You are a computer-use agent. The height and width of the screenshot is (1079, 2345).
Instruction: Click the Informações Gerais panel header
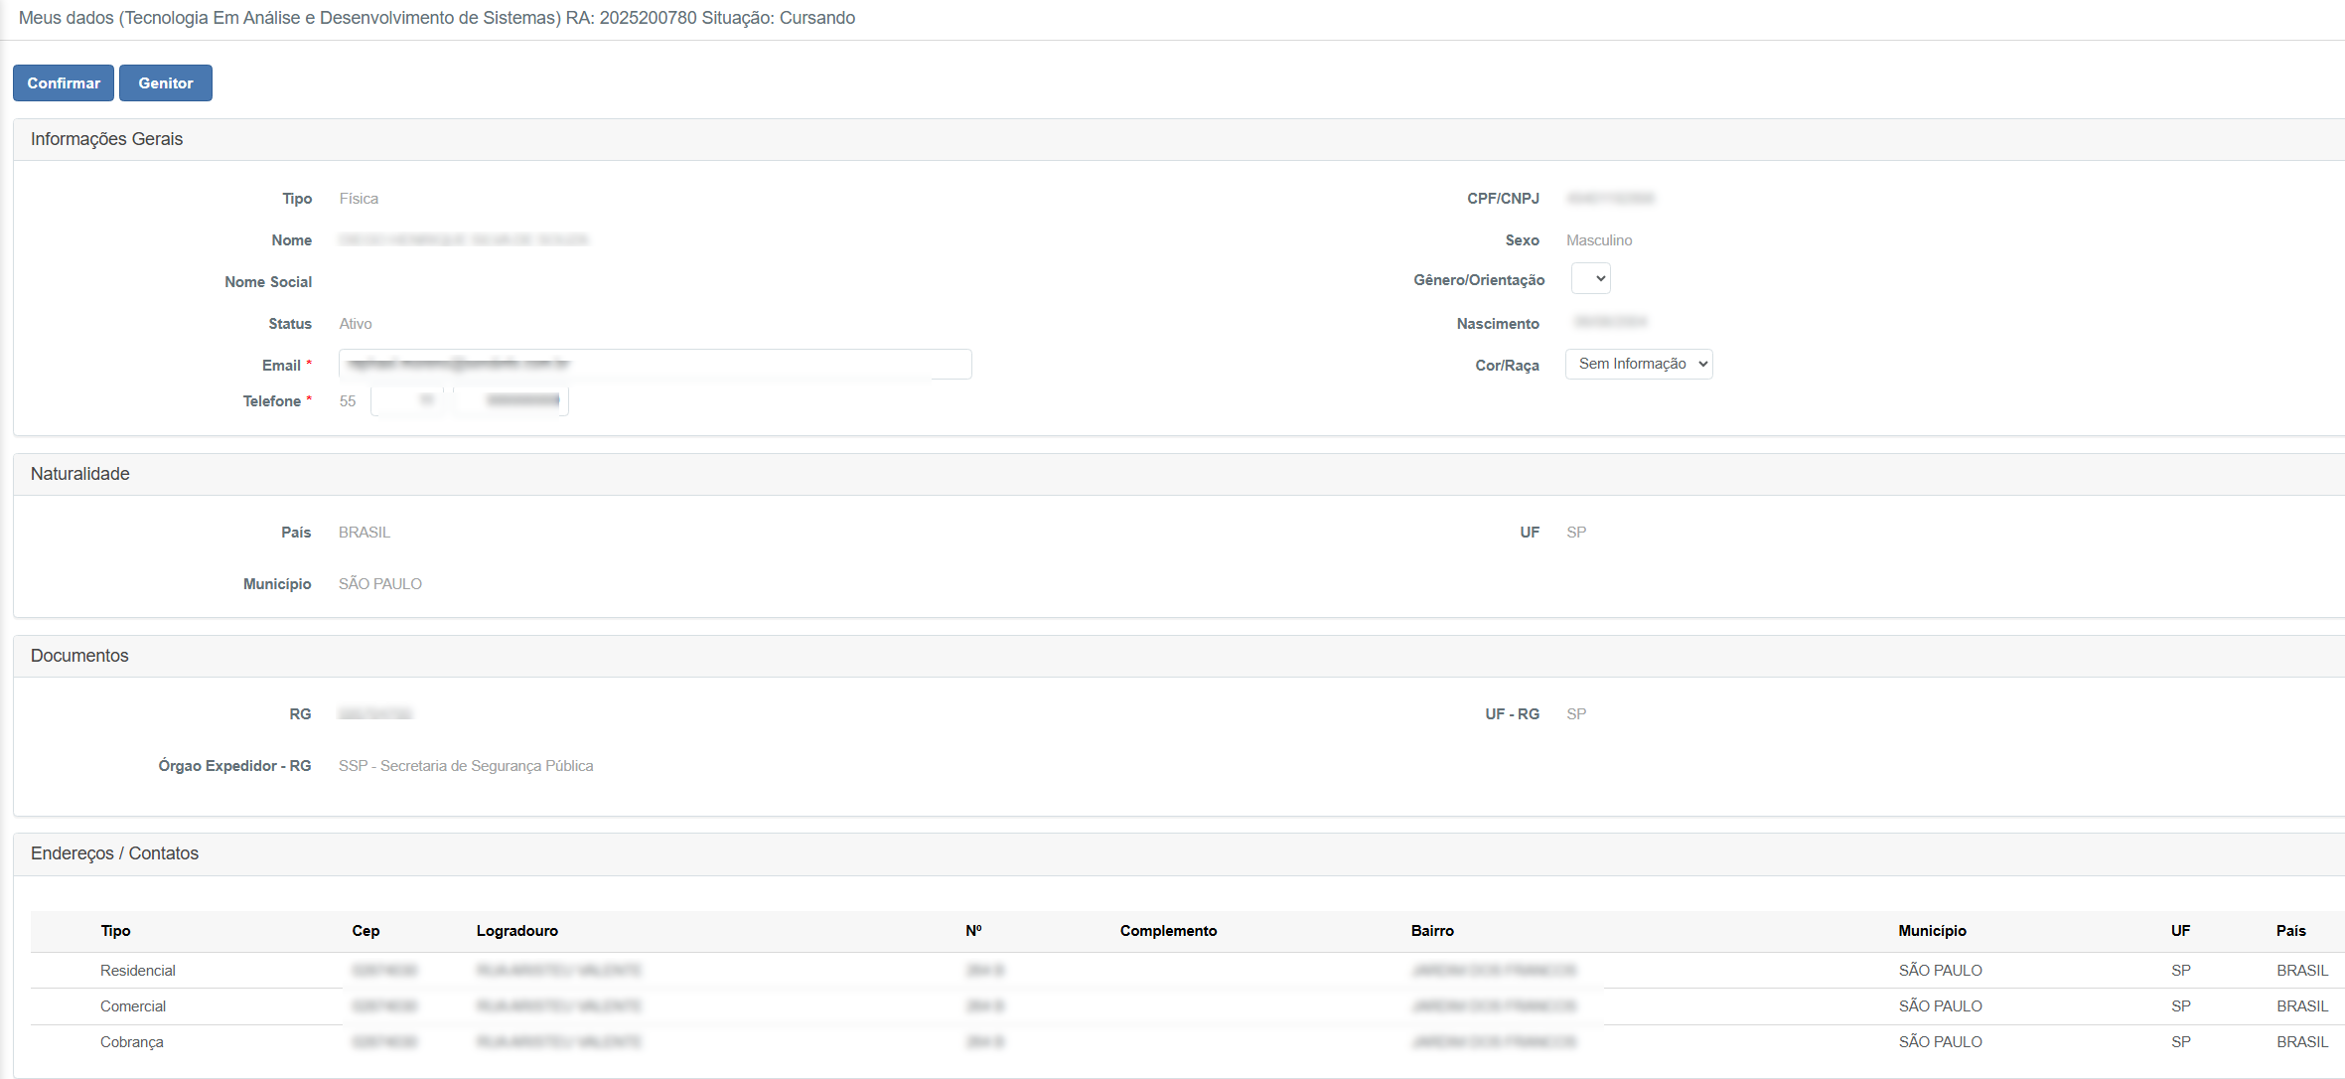(x=107, y=139)
